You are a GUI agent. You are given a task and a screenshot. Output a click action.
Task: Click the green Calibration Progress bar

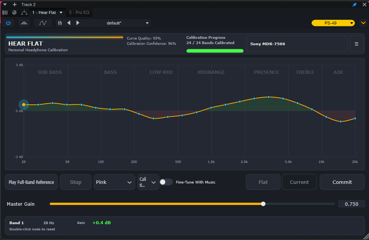tap(215, 50)
